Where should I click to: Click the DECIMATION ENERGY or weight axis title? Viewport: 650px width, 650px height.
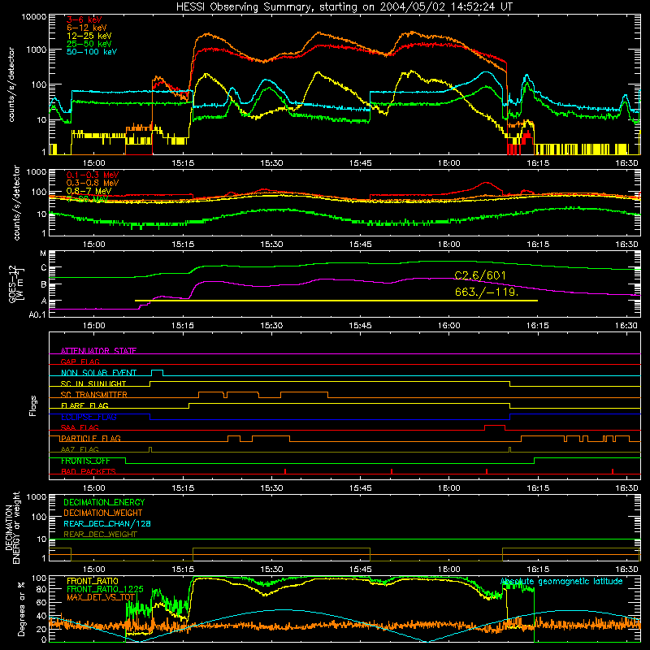click(13, 527)
